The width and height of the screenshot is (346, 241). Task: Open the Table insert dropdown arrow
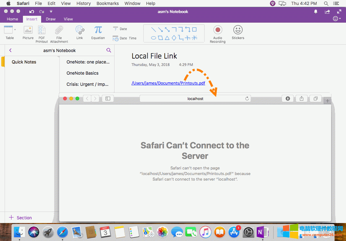point(14,29)
